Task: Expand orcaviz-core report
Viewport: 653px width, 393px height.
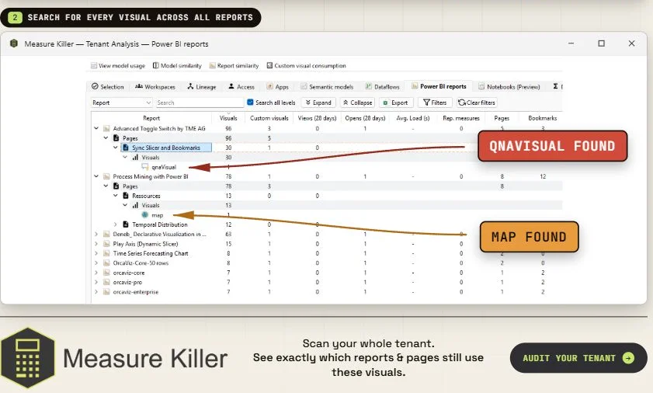Action: click(96, 273)
